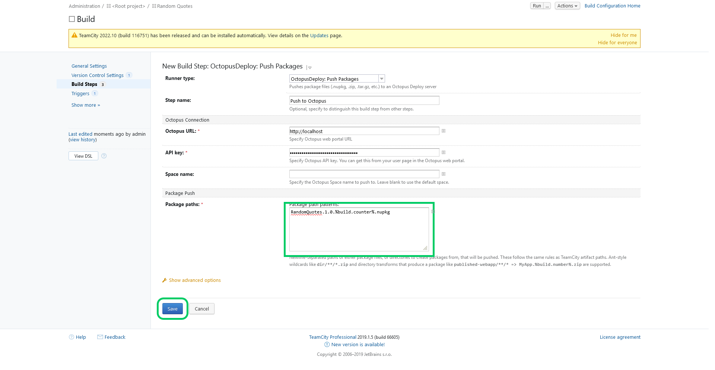Open Triggers in sidebar
The height and width of the screenshot is (370, 715).
click(x=80, y=94)
